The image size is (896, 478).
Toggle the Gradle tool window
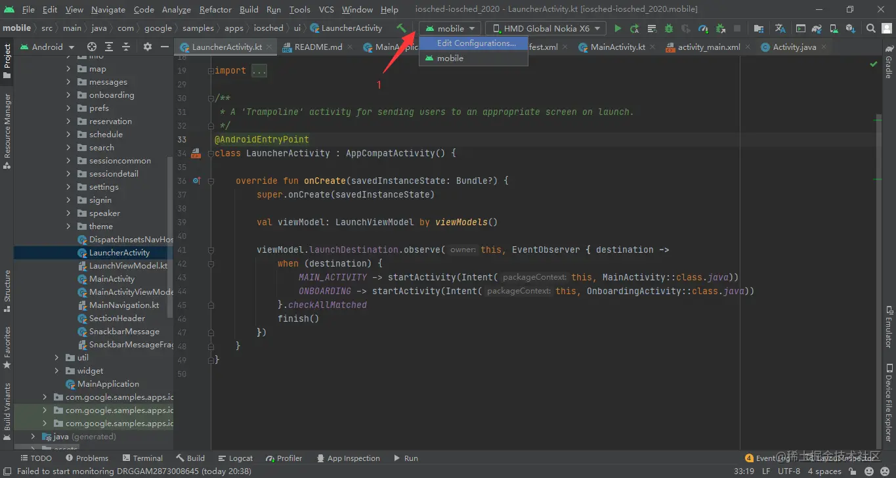coord(889,62)
